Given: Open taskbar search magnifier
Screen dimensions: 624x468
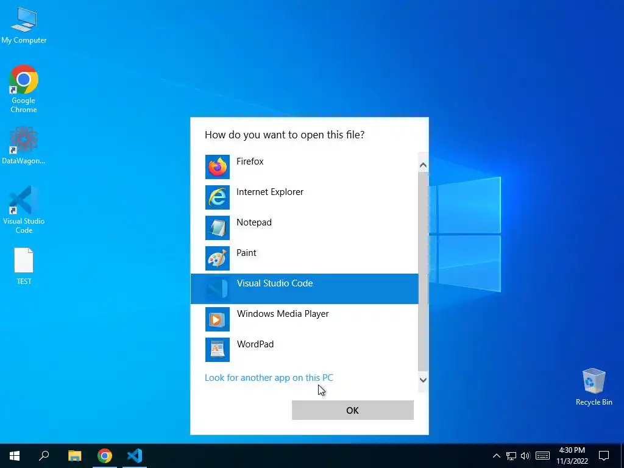Looking at the screenshot, I should (44, 456).
